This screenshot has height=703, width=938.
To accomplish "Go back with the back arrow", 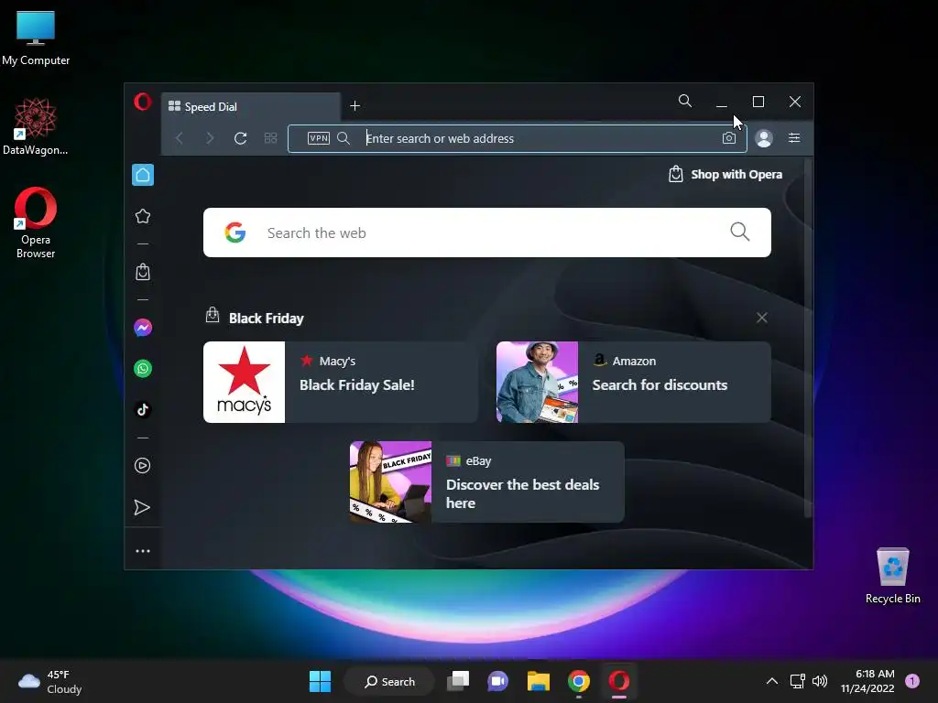I will (180, 139).
